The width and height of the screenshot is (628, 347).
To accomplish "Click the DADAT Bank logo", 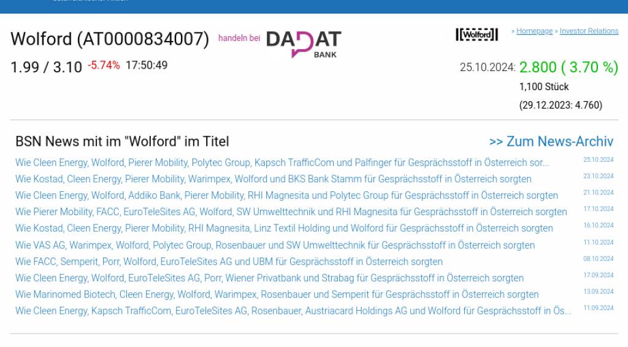I will pos(304,44).
